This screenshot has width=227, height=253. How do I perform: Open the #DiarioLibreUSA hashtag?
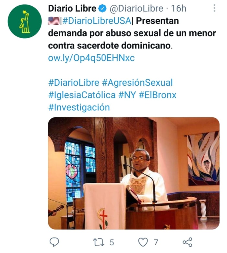tap(97, 21)
